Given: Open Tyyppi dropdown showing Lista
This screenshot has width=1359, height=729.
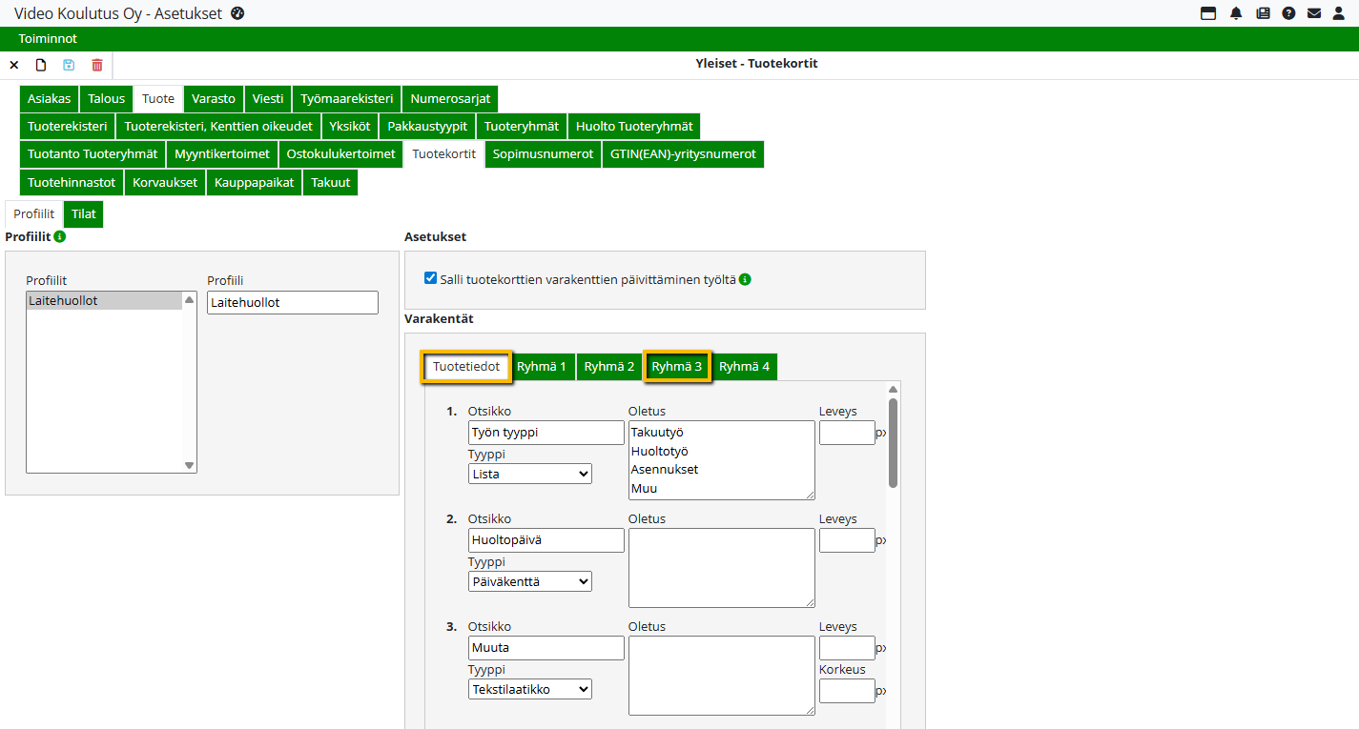Looking at the screenshot, I should tap(529, 474).
